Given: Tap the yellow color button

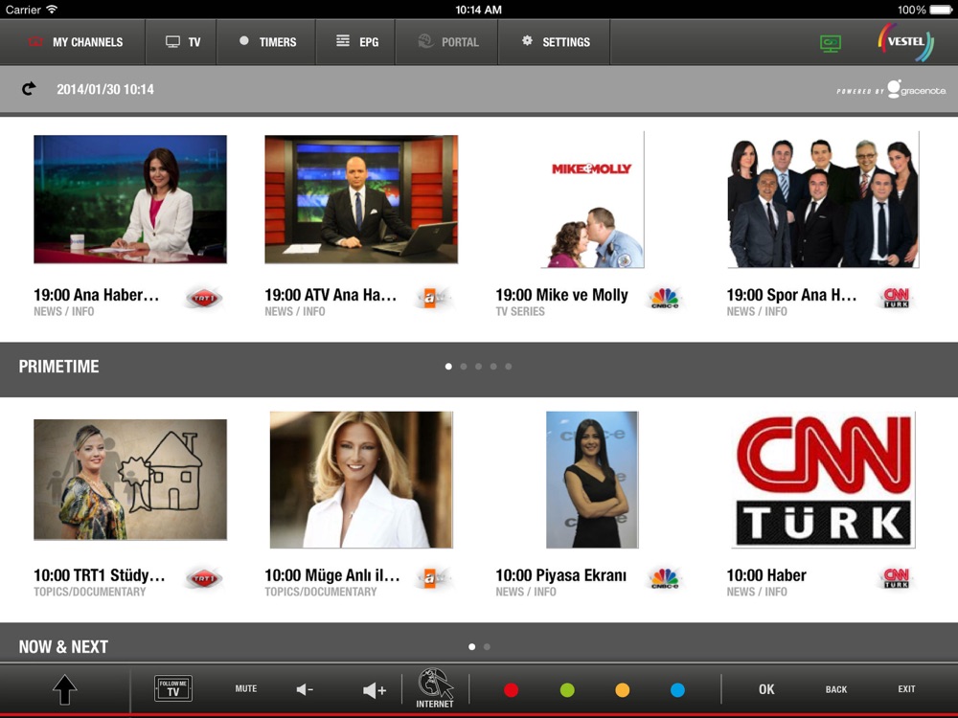Looking at the screenshot, I should (622, 690).
